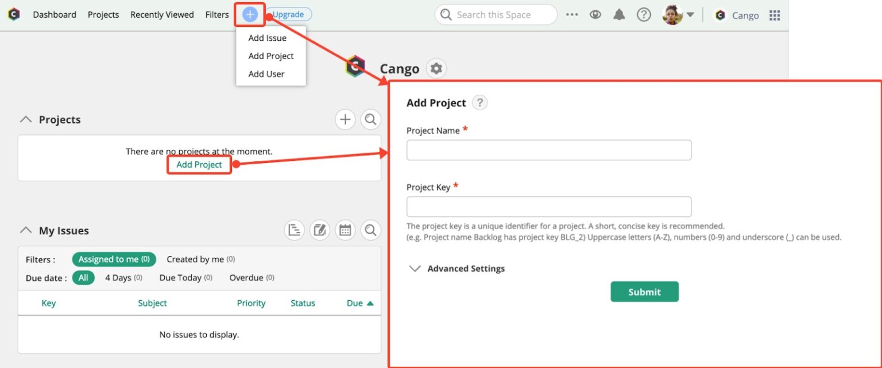
Task: Open space settings via the gear icon
Action: point(436,68)
